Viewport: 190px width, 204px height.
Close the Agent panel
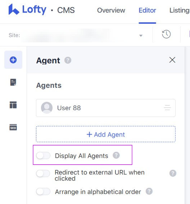172,60
